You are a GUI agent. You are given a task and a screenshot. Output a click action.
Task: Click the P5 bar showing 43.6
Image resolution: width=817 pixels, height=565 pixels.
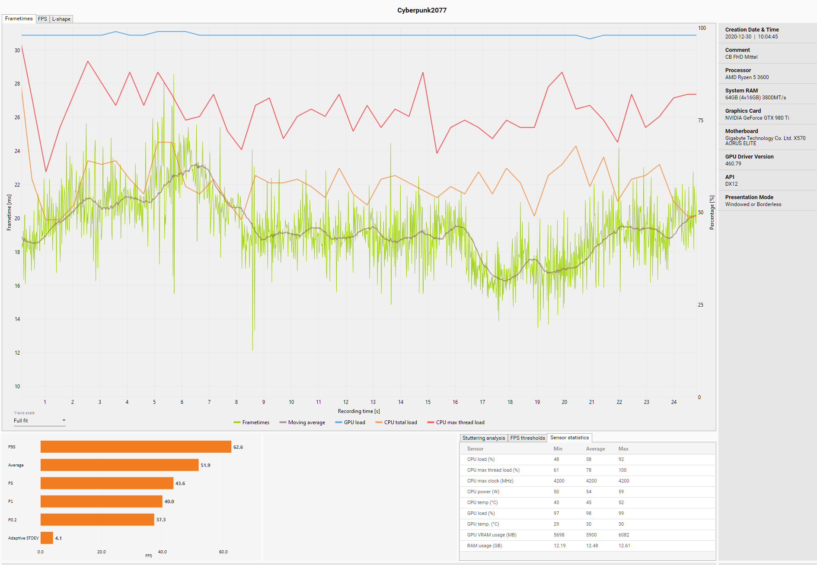click(107, 483)
